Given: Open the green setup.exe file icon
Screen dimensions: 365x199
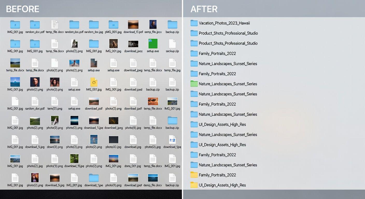Looking at the screenshot, I should pyautogui.click(x=153, y=44).
